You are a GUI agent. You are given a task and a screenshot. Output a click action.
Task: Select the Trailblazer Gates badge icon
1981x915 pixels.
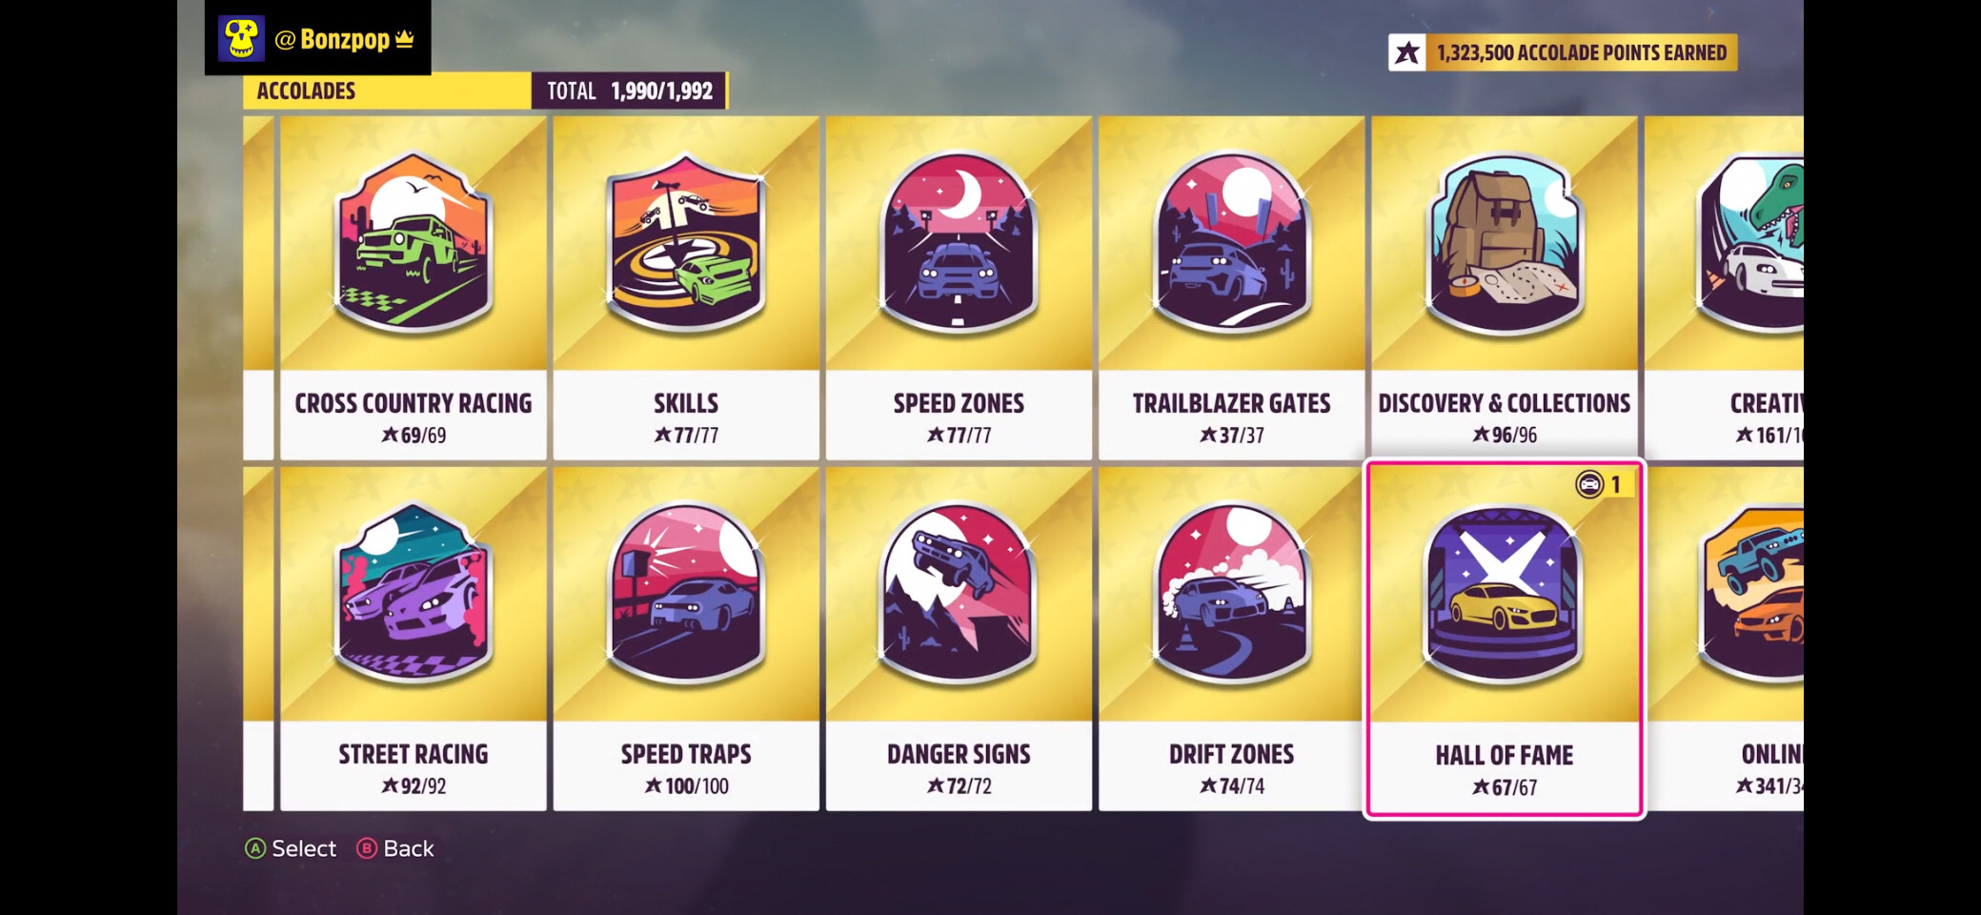(x=1231, y=242)
